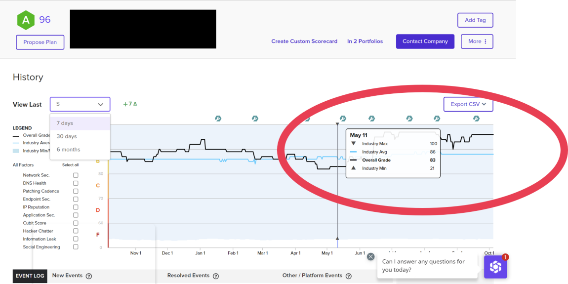Click the wrench event marker above Mar 1
568x284 pixels.
255,119
